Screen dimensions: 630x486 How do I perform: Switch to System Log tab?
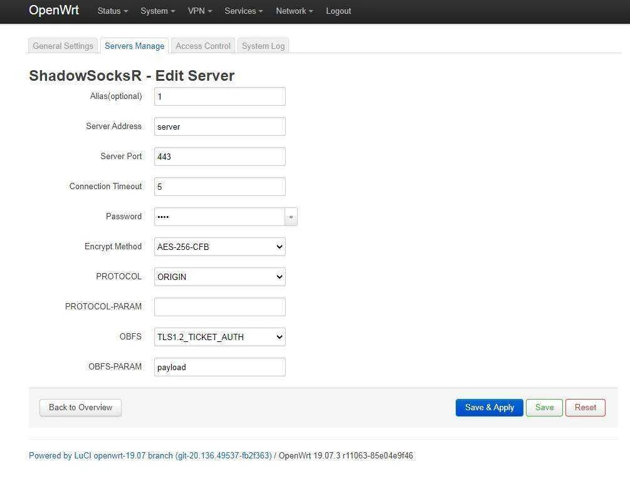[x=263, y=46]
